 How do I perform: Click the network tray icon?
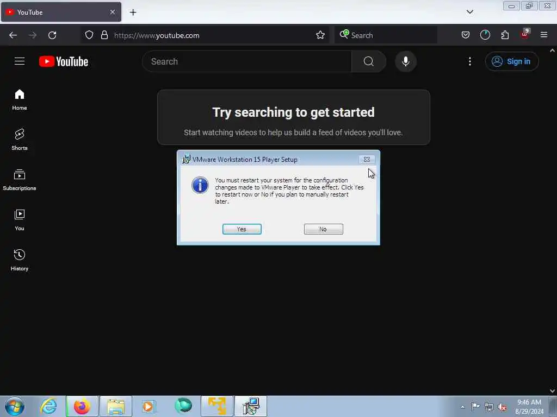pyautogui.click(x=489, y=407)
